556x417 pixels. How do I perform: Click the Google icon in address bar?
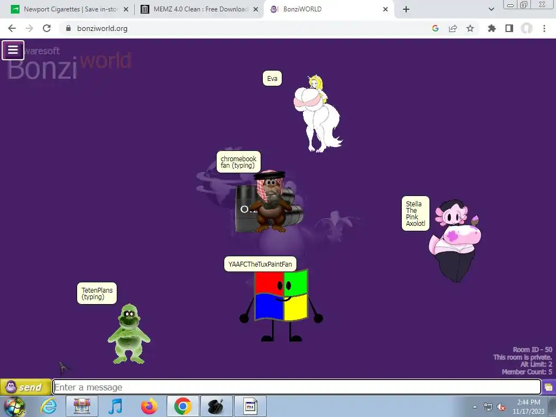click(435, 28)
